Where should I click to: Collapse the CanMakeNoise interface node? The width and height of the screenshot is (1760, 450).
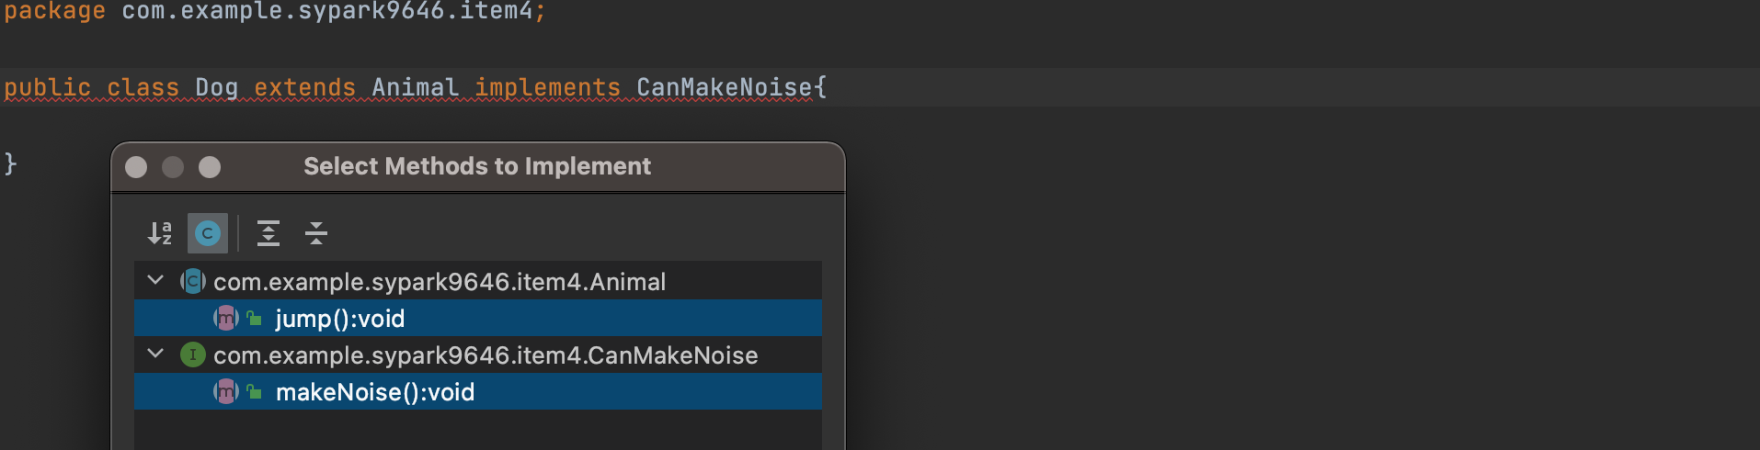[155, 354]
